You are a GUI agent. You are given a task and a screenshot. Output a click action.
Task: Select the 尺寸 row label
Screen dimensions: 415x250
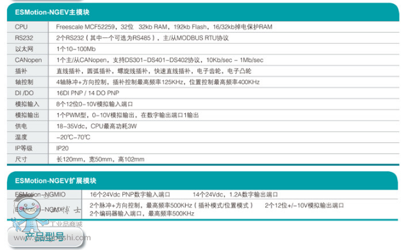coord(21,159)
